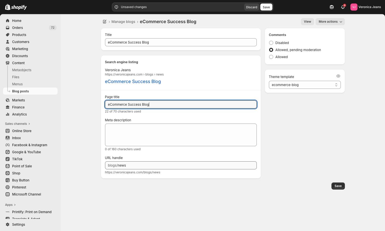Click the blog posts breadcrumb icon
This screenshot has height=231, width=385.
tap(105, 22)
